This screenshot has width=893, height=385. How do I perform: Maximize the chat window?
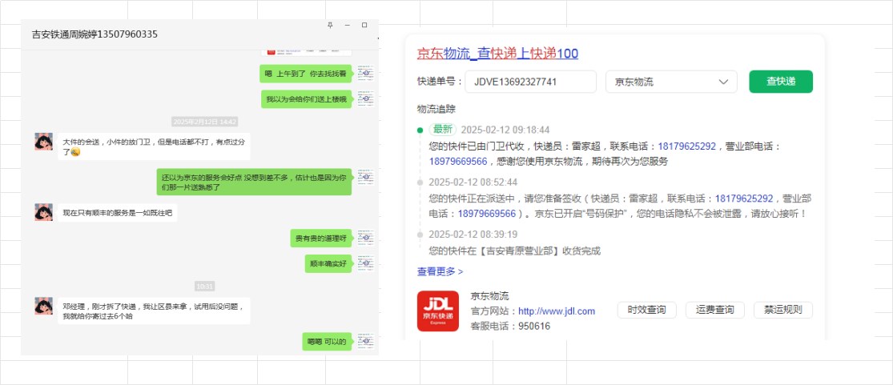click(x=364, y=25)
